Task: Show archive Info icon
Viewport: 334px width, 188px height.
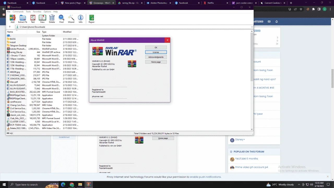Action: point(81,19)
